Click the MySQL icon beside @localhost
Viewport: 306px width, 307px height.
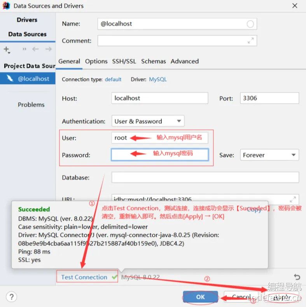click(x=10, y=78)
